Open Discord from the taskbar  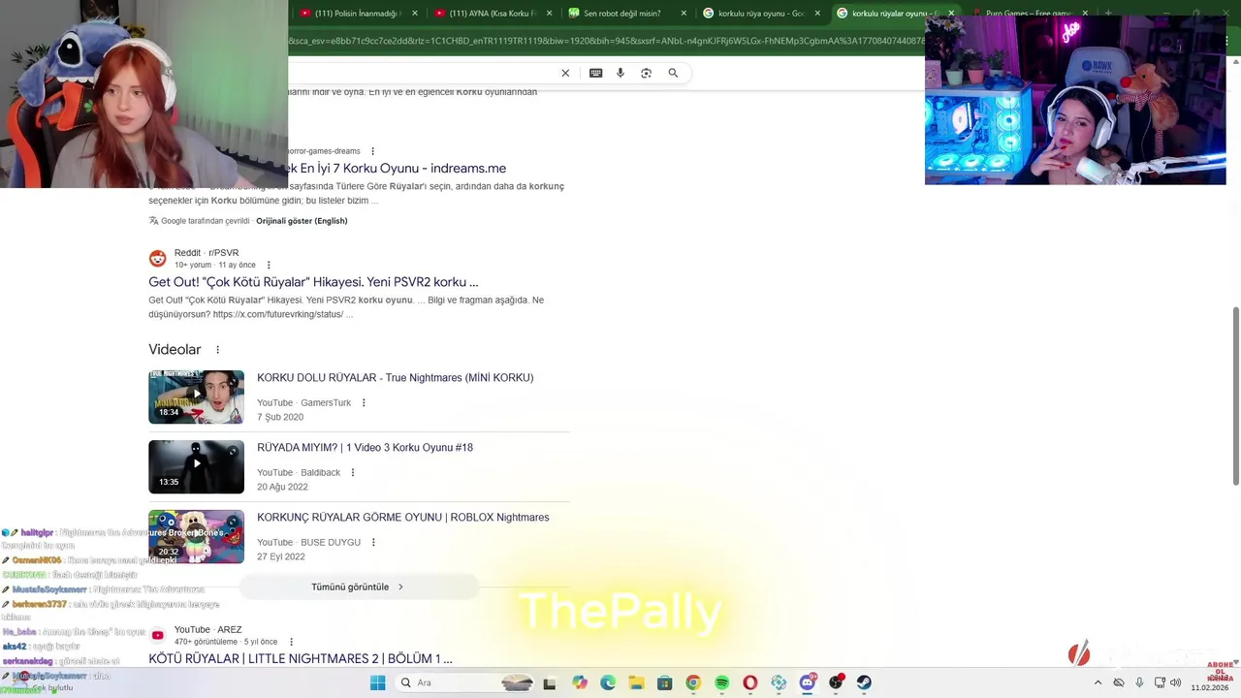click(807, 682)
